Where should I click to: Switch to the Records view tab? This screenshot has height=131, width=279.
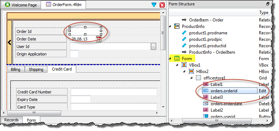12,120
